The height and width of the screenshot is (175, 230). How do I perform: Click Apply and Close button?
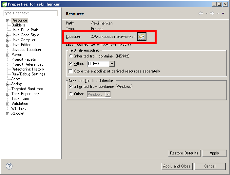click(x=177, y=166)
